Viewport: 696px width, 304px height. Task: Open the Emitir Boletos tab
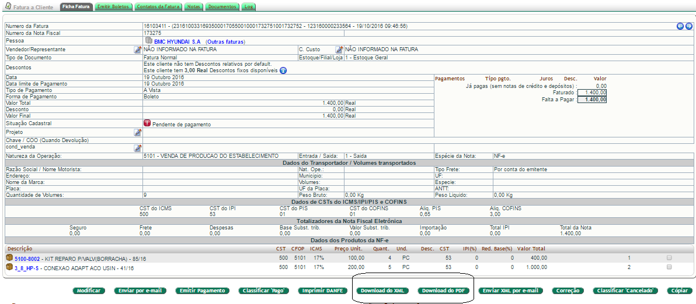pyautogui.click(x=113, y=7)
